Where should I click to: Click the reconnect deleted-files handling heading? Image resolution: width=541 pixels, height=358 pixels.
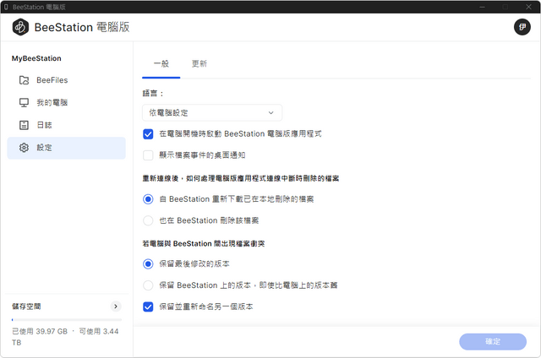pyautogui.click(x=240, y=178)
